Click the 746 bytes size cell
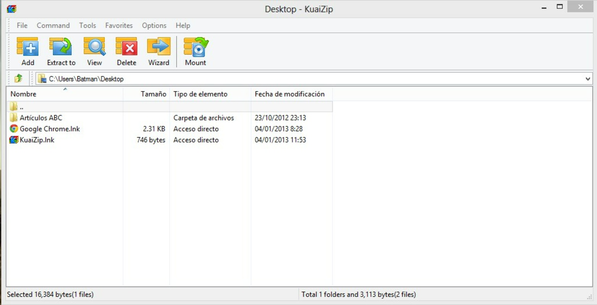Viewport: 597px width, 305px height. 151,140
